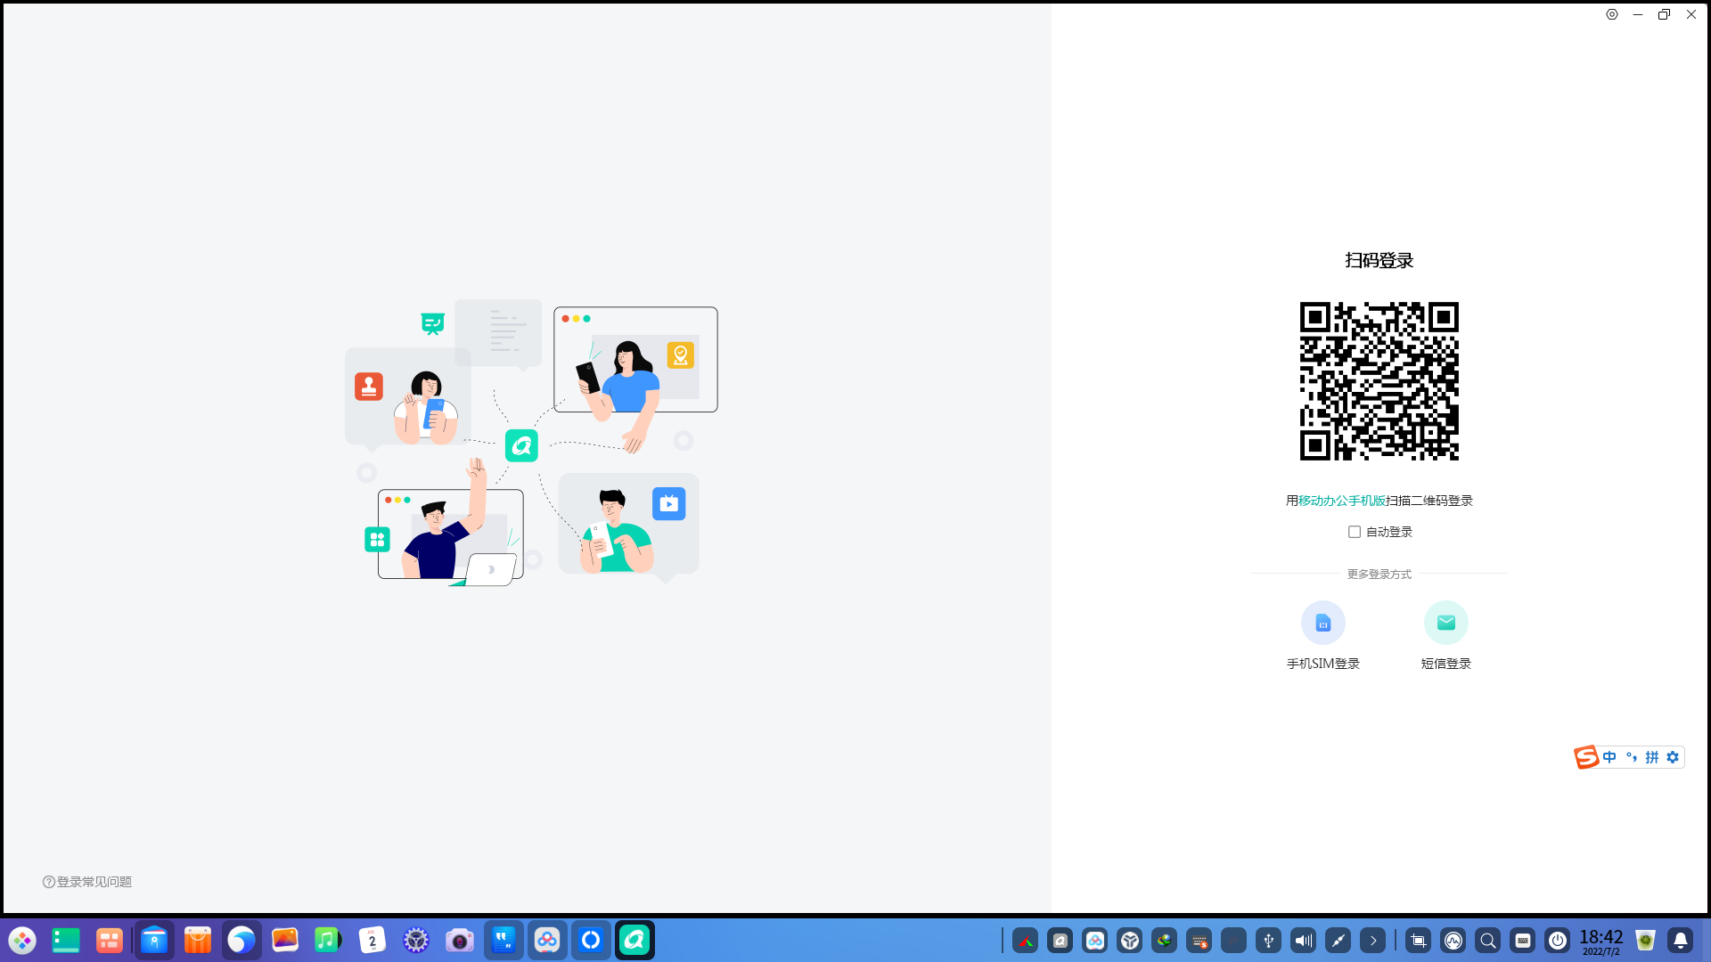
Task: Open the onscreen keyboard tray icon
Action: (x=1522, y=940)
